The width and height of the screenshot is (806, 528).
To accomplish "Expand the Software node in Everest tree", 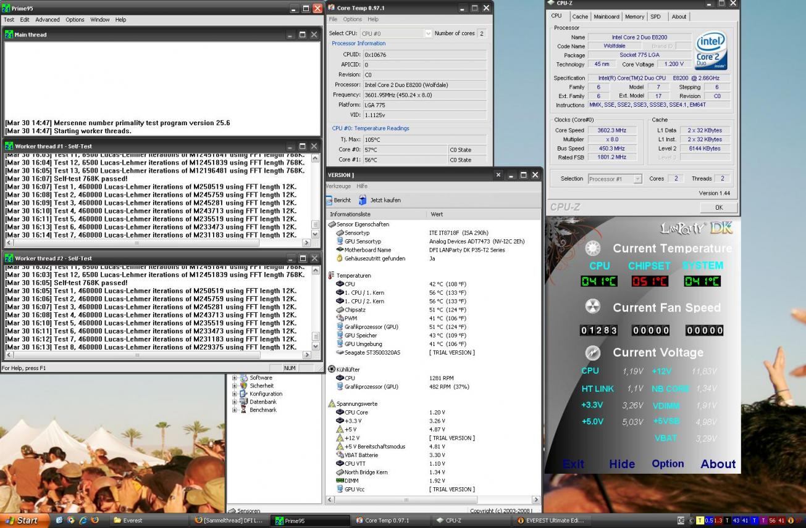I will coord(235,377).
